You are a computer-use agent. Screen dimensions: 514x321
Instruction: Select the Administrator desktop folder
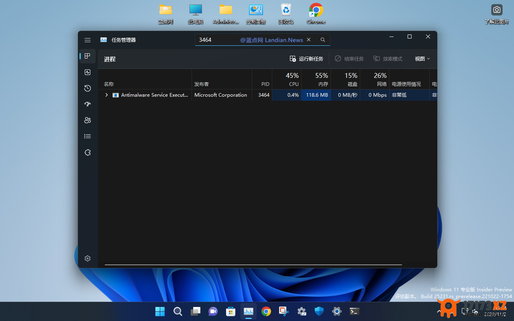point(226,14)
